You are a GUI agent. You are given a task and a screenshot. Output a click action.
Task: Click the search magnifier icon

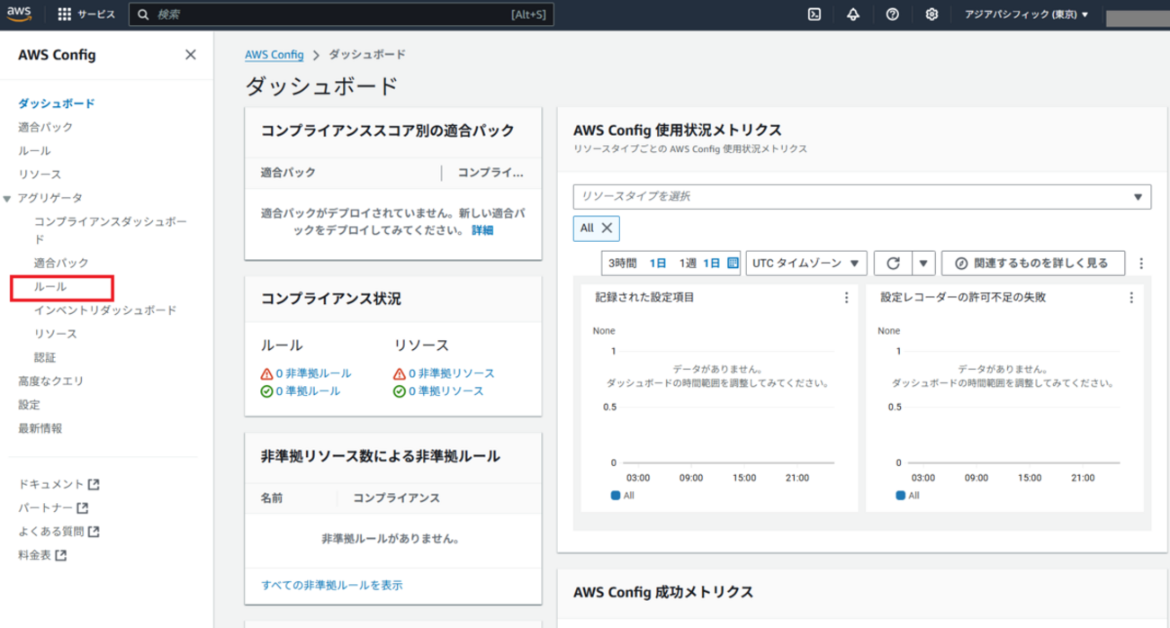click(x=143, y=14)
